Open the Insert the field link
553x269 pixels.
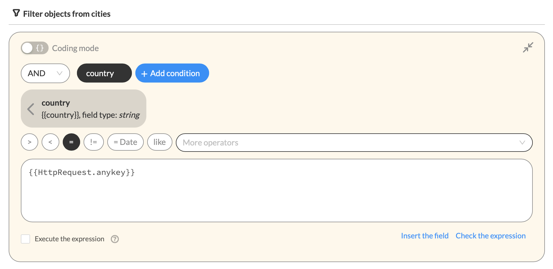tap(425, 236)
